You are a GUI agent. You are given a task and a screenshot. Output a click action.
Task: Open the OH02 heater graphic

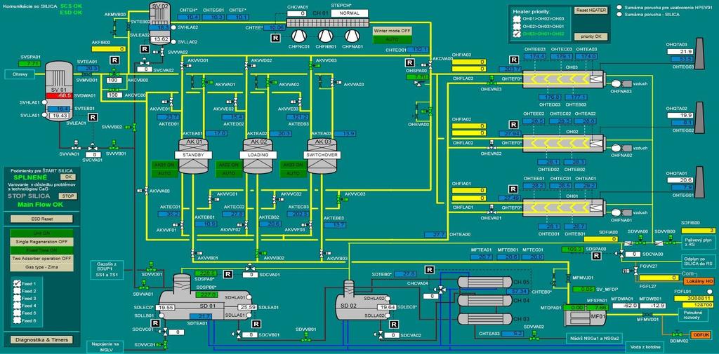[564, 144]
